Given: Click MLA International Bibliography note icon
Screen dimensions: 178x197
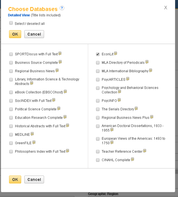Looking at the screenshot, I should 151,70.
